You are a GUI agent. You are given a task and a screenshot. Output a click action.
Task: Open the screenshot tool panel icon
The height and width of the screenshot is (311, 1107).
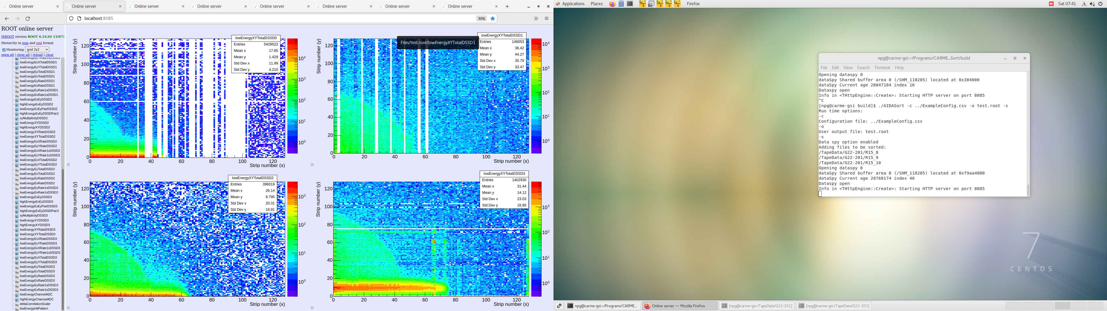click(x=651, y=4)
